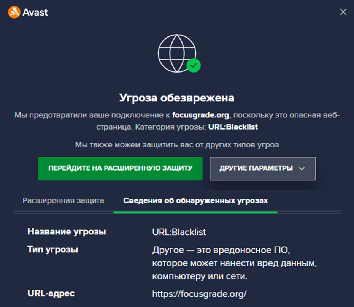Screen dimensions: 354x307
Task: Click the Avast logo icon
Action: coord(14,12)
